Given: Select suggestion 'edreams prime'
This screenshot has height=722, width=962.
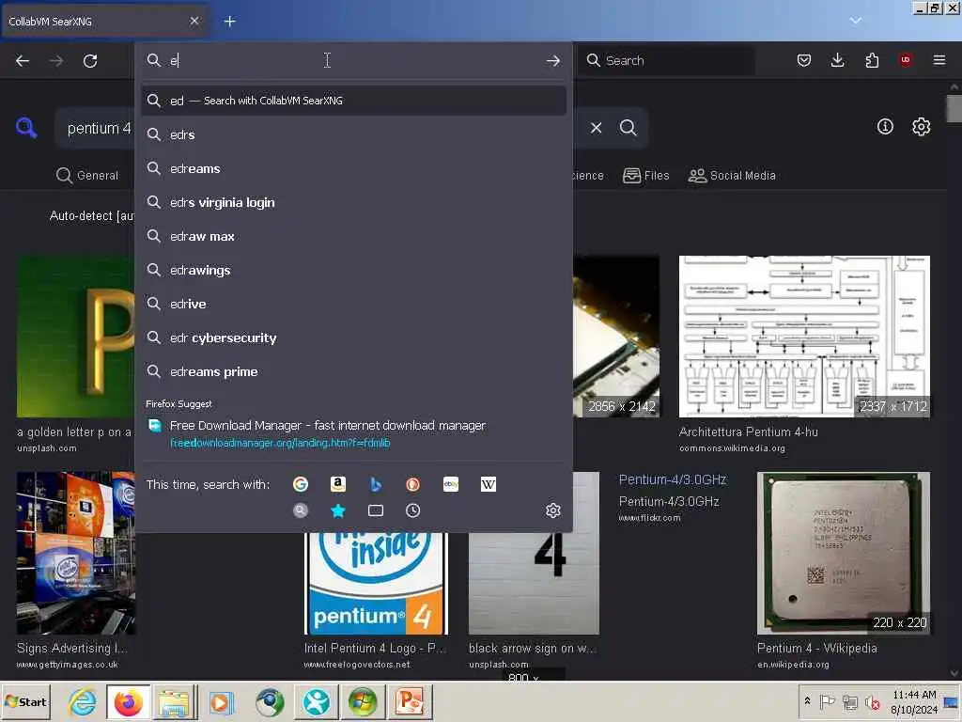Looking at the screenshot, I should pos(353,371).
